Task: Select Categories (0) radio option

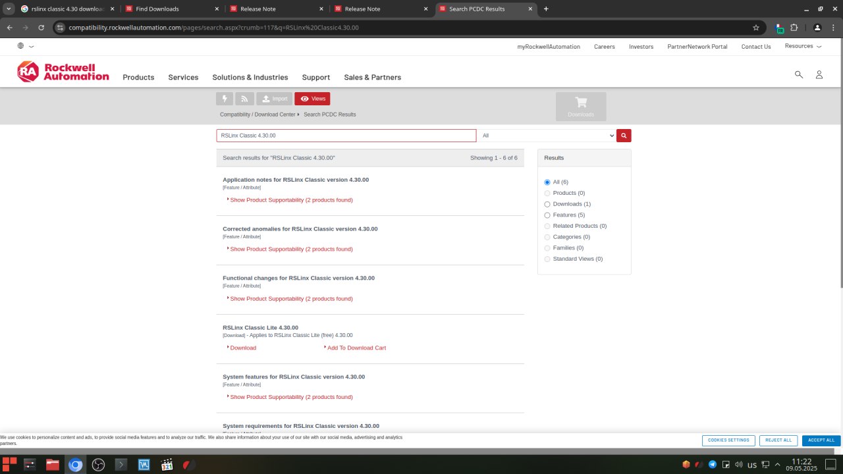Action: [547, 237]
